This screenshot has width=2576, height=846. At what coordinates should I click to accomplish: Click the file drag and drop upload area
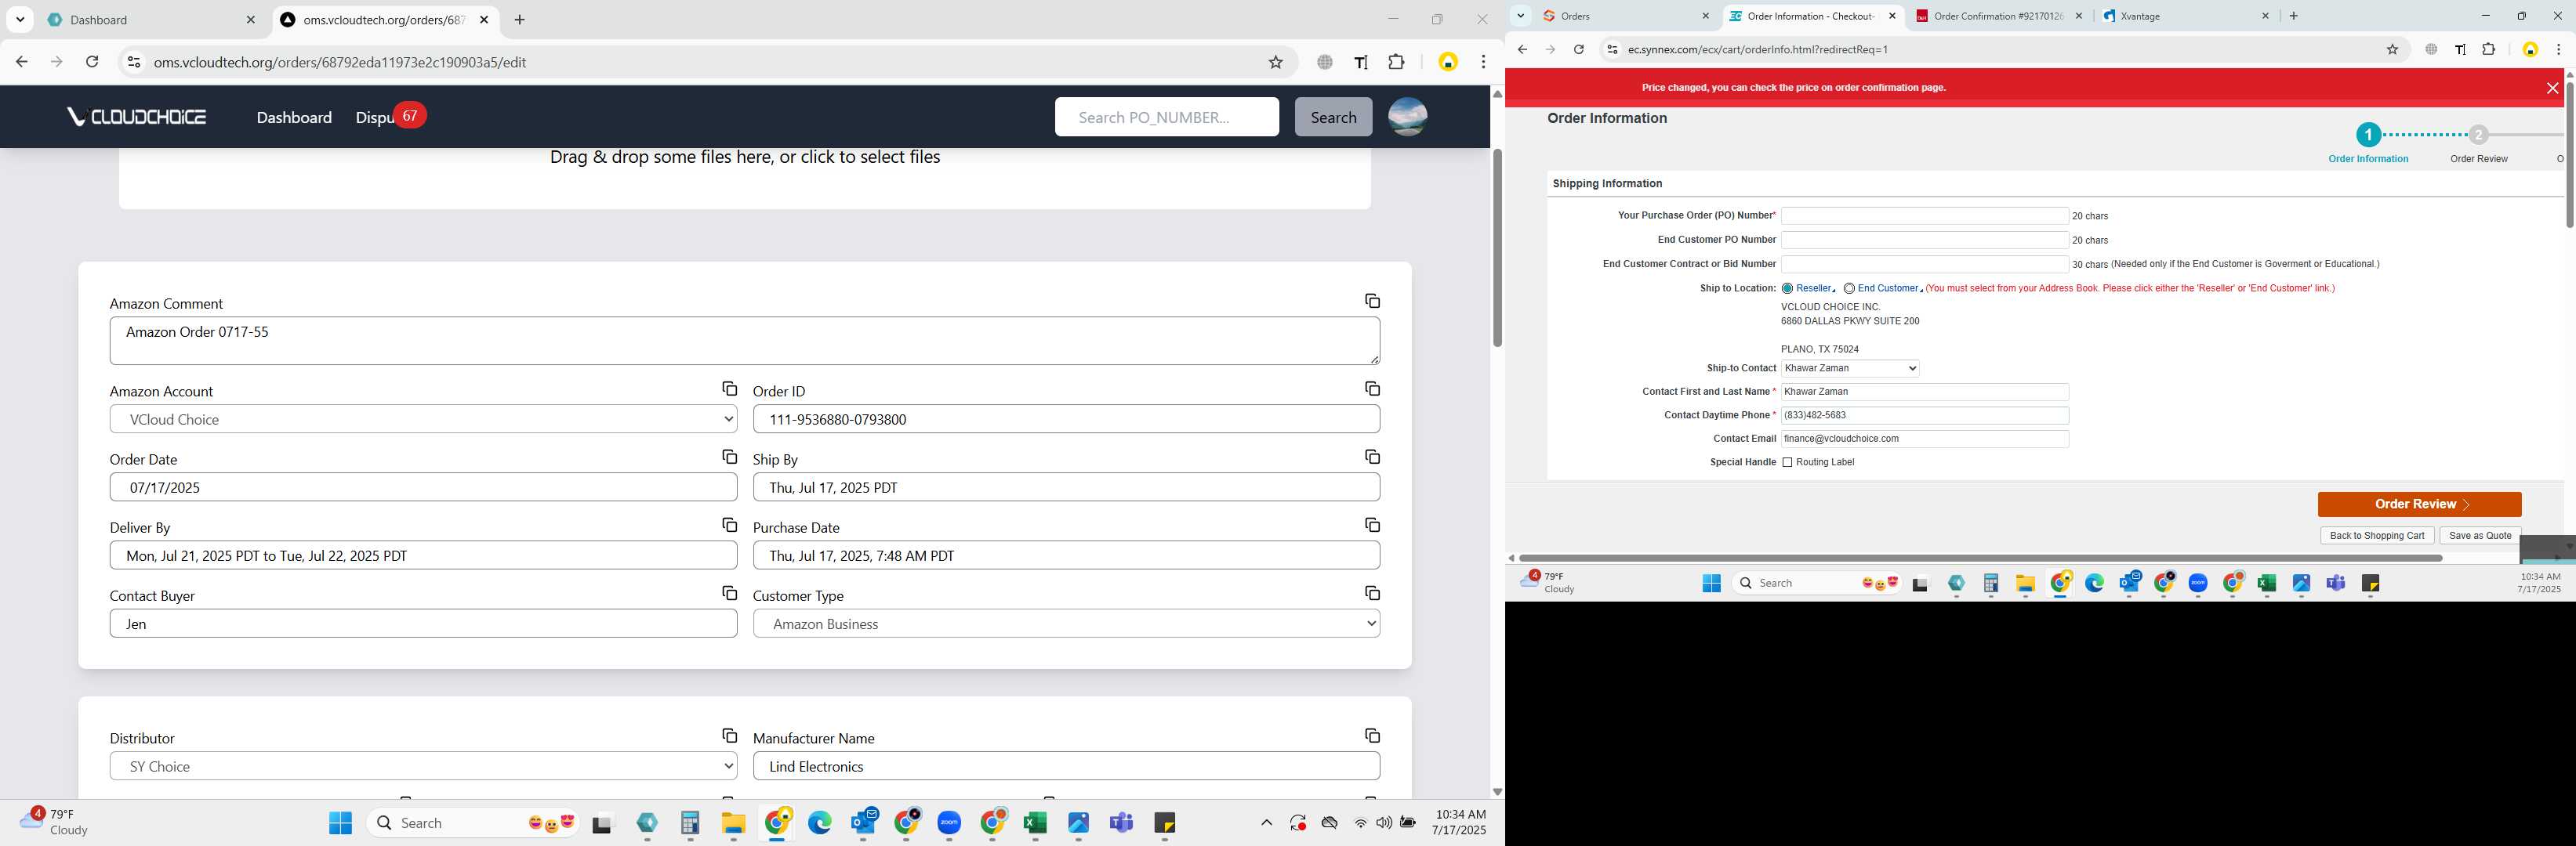tap(744, 178)
